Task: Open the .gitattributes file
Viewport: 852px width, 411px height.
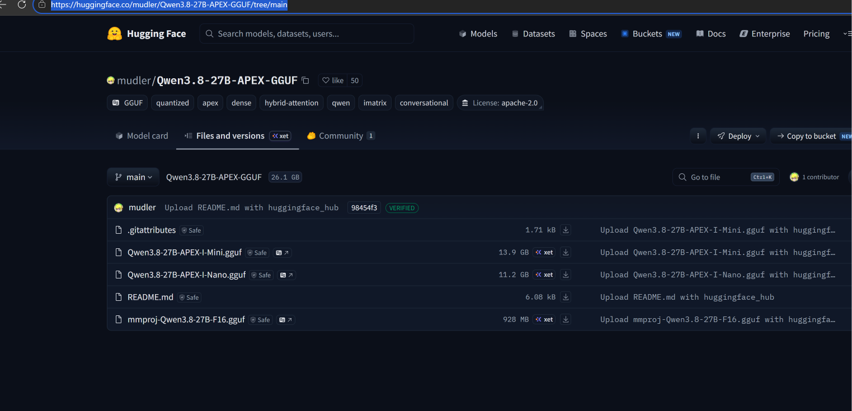Action: pyautogui.click(x=152, y=230)
